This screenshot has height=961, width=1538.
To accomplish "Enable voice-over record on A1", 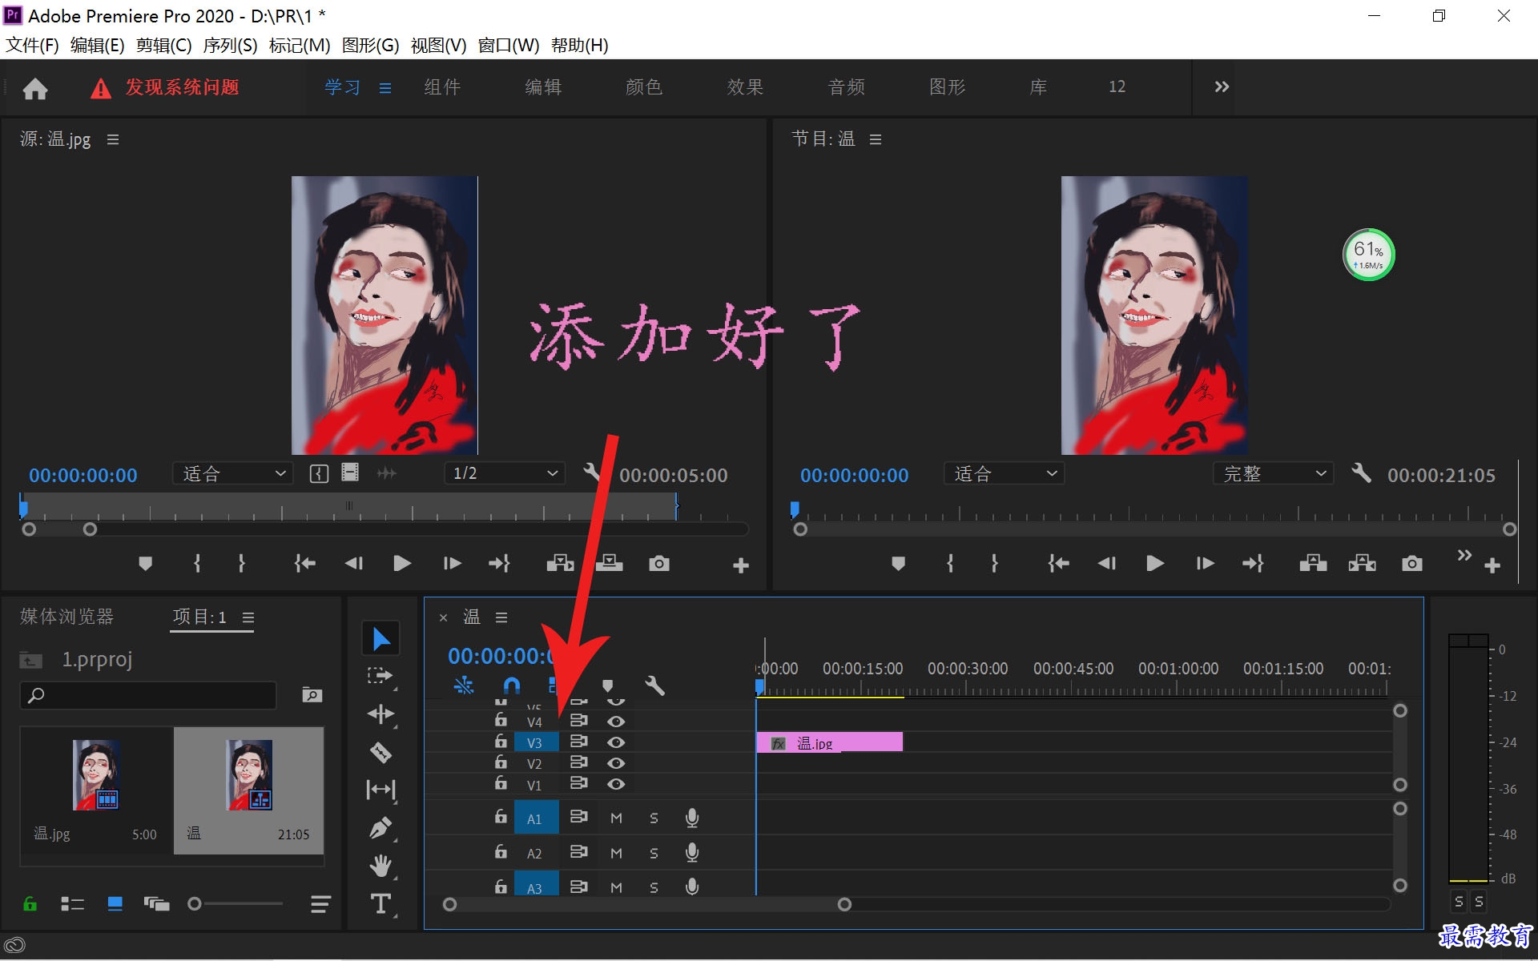I will coord(692,818).
